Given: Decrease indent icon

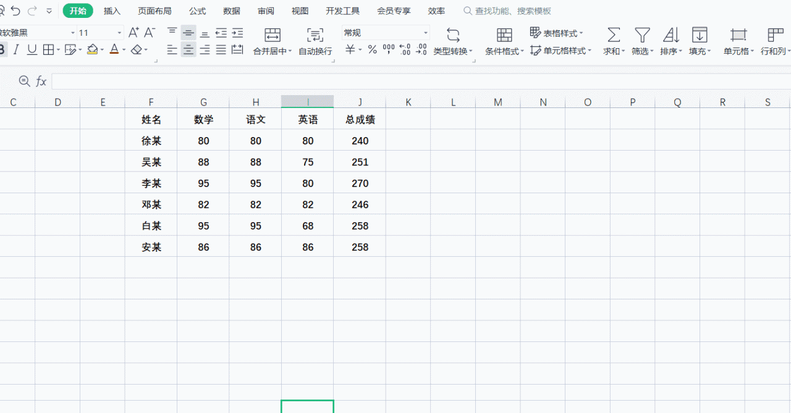Looking at the screenshot, I should click(x=221, y=33).
